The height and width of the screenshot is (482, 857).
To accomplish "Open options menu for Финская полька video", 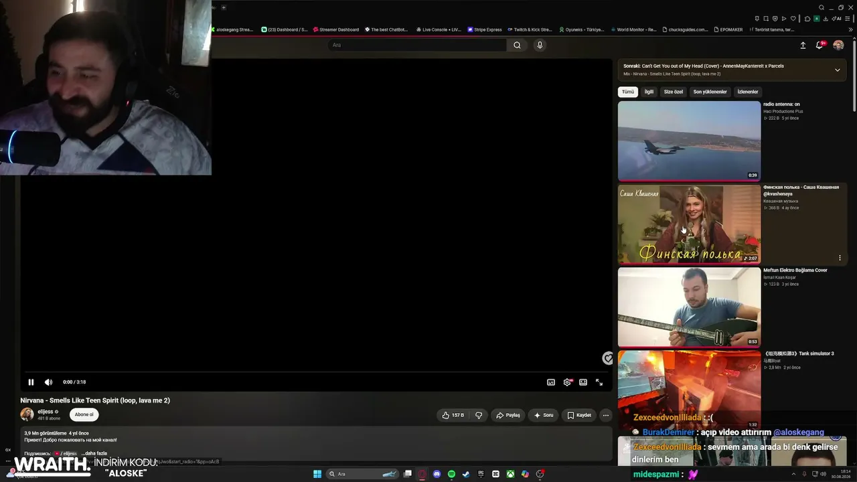I will click(840, 258).
